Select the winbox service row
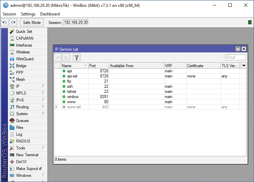The height and width of the screenshot is (182, 254). click(x=150, y=97)
